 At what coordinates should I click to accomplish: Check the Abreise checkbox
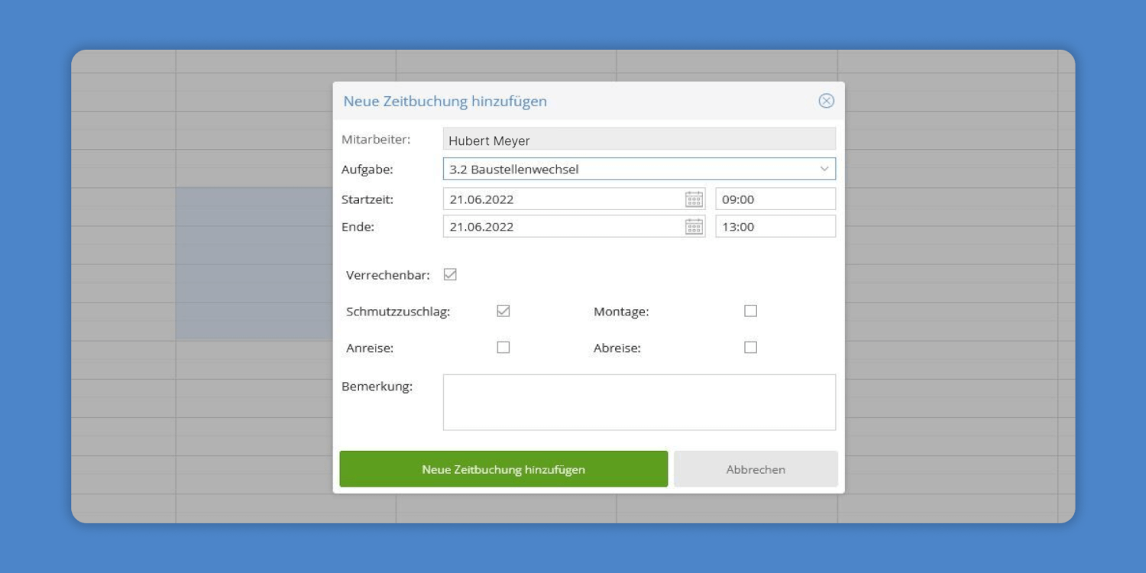coord(750,348)
